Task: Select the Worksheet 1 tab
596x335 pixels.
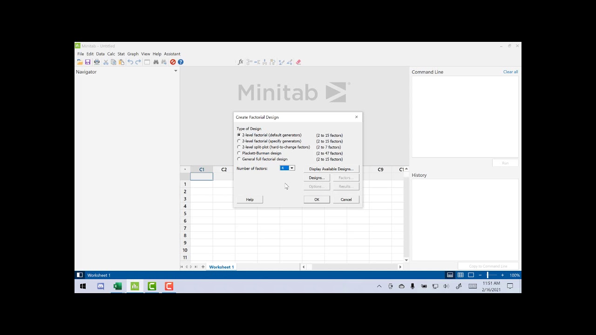Action: click(x=221, y=267)
